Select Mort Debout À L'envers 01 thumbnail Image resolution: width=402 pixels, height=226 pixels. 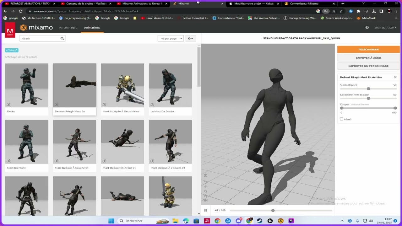pyautogui.click(x=170, y=142)
